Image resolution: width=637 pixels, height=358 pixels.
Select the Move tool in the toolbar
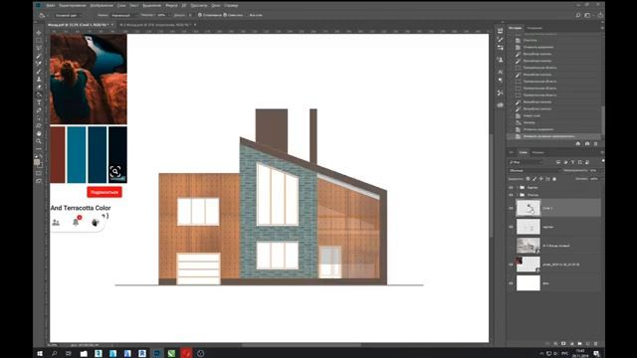tap(39, 33)
